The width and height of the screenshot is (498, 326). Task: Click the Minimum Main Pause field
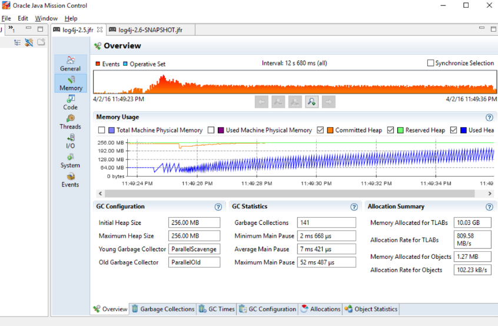tap(327, 236)
